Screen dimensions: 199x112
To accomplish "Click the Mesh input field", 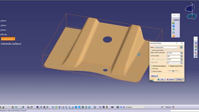I will click(166, 47).
